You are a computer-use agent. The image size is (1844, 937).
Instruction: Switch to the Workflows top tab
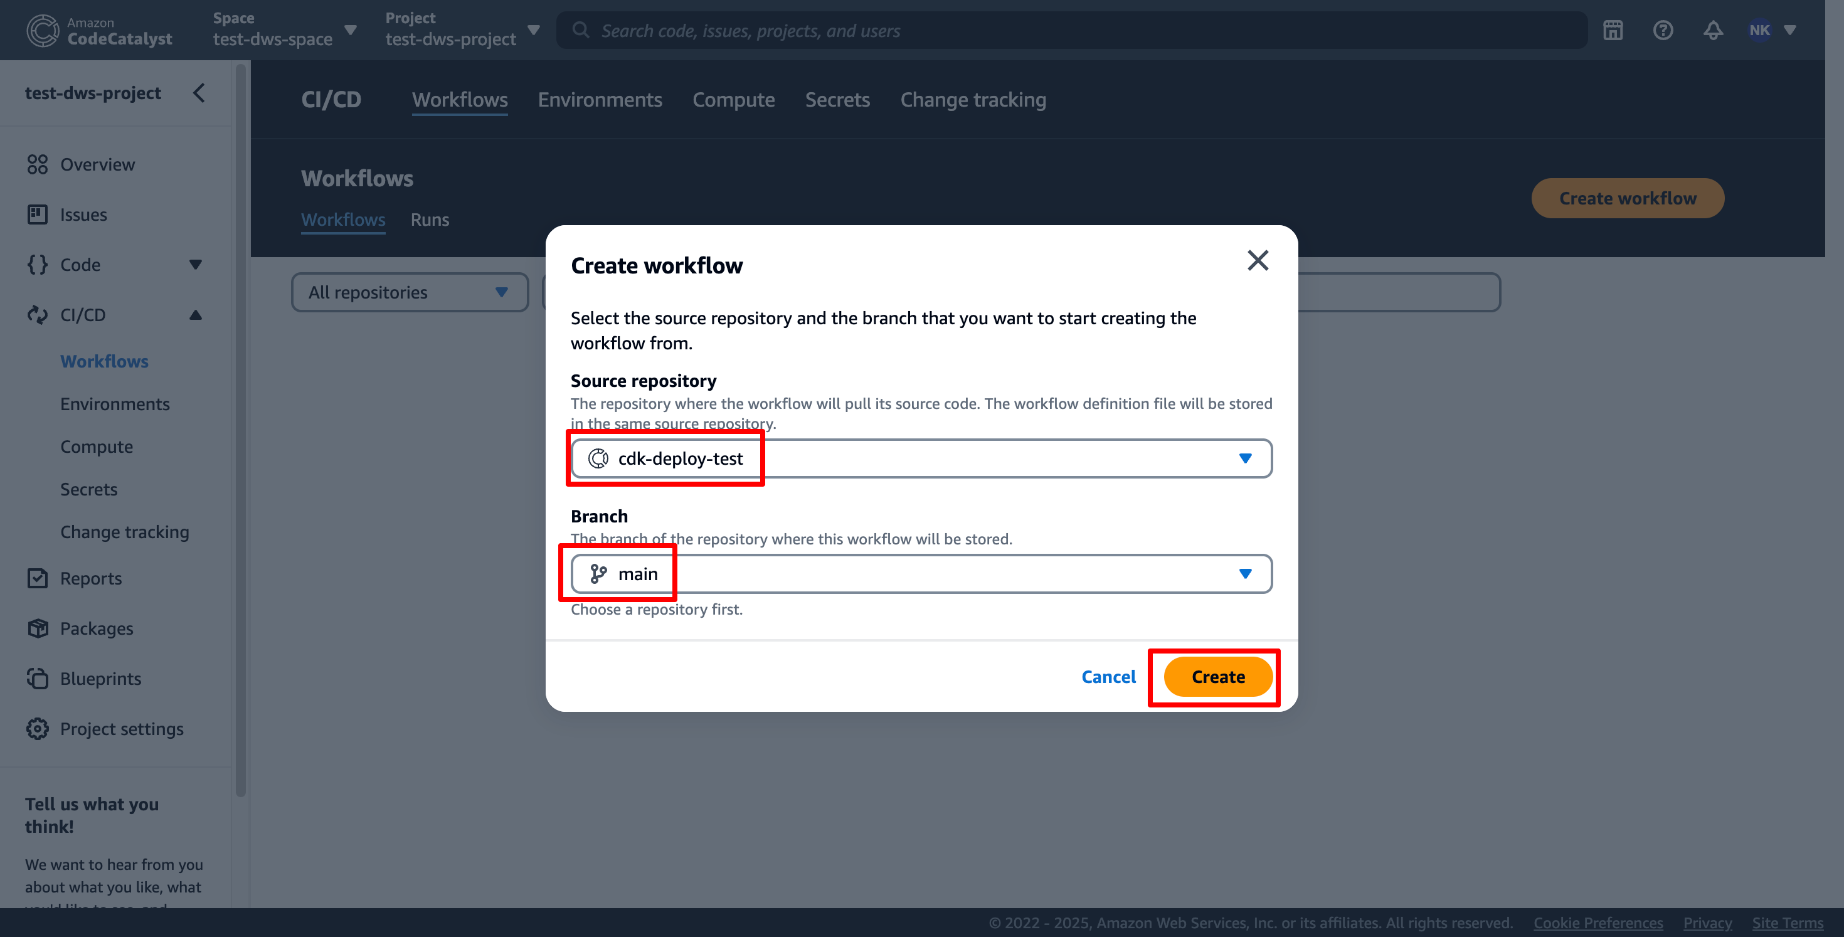pos(460,100)
